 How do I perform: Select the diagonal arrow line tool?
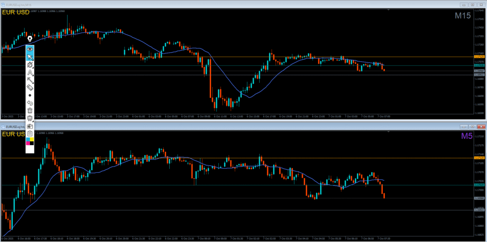[30, 80]
